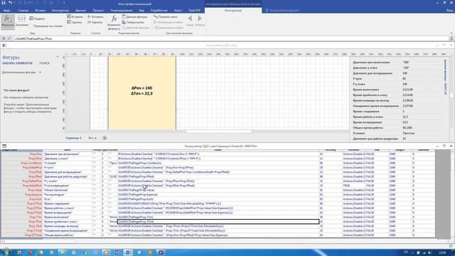Open Данные фигуры from the ribbon

tap(134, 17)
